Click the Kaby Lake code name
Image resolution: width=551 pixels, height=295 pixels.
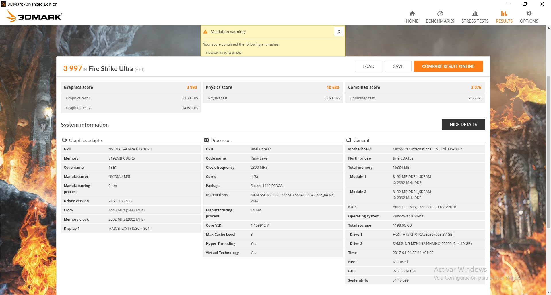click(x=259, y=158)
